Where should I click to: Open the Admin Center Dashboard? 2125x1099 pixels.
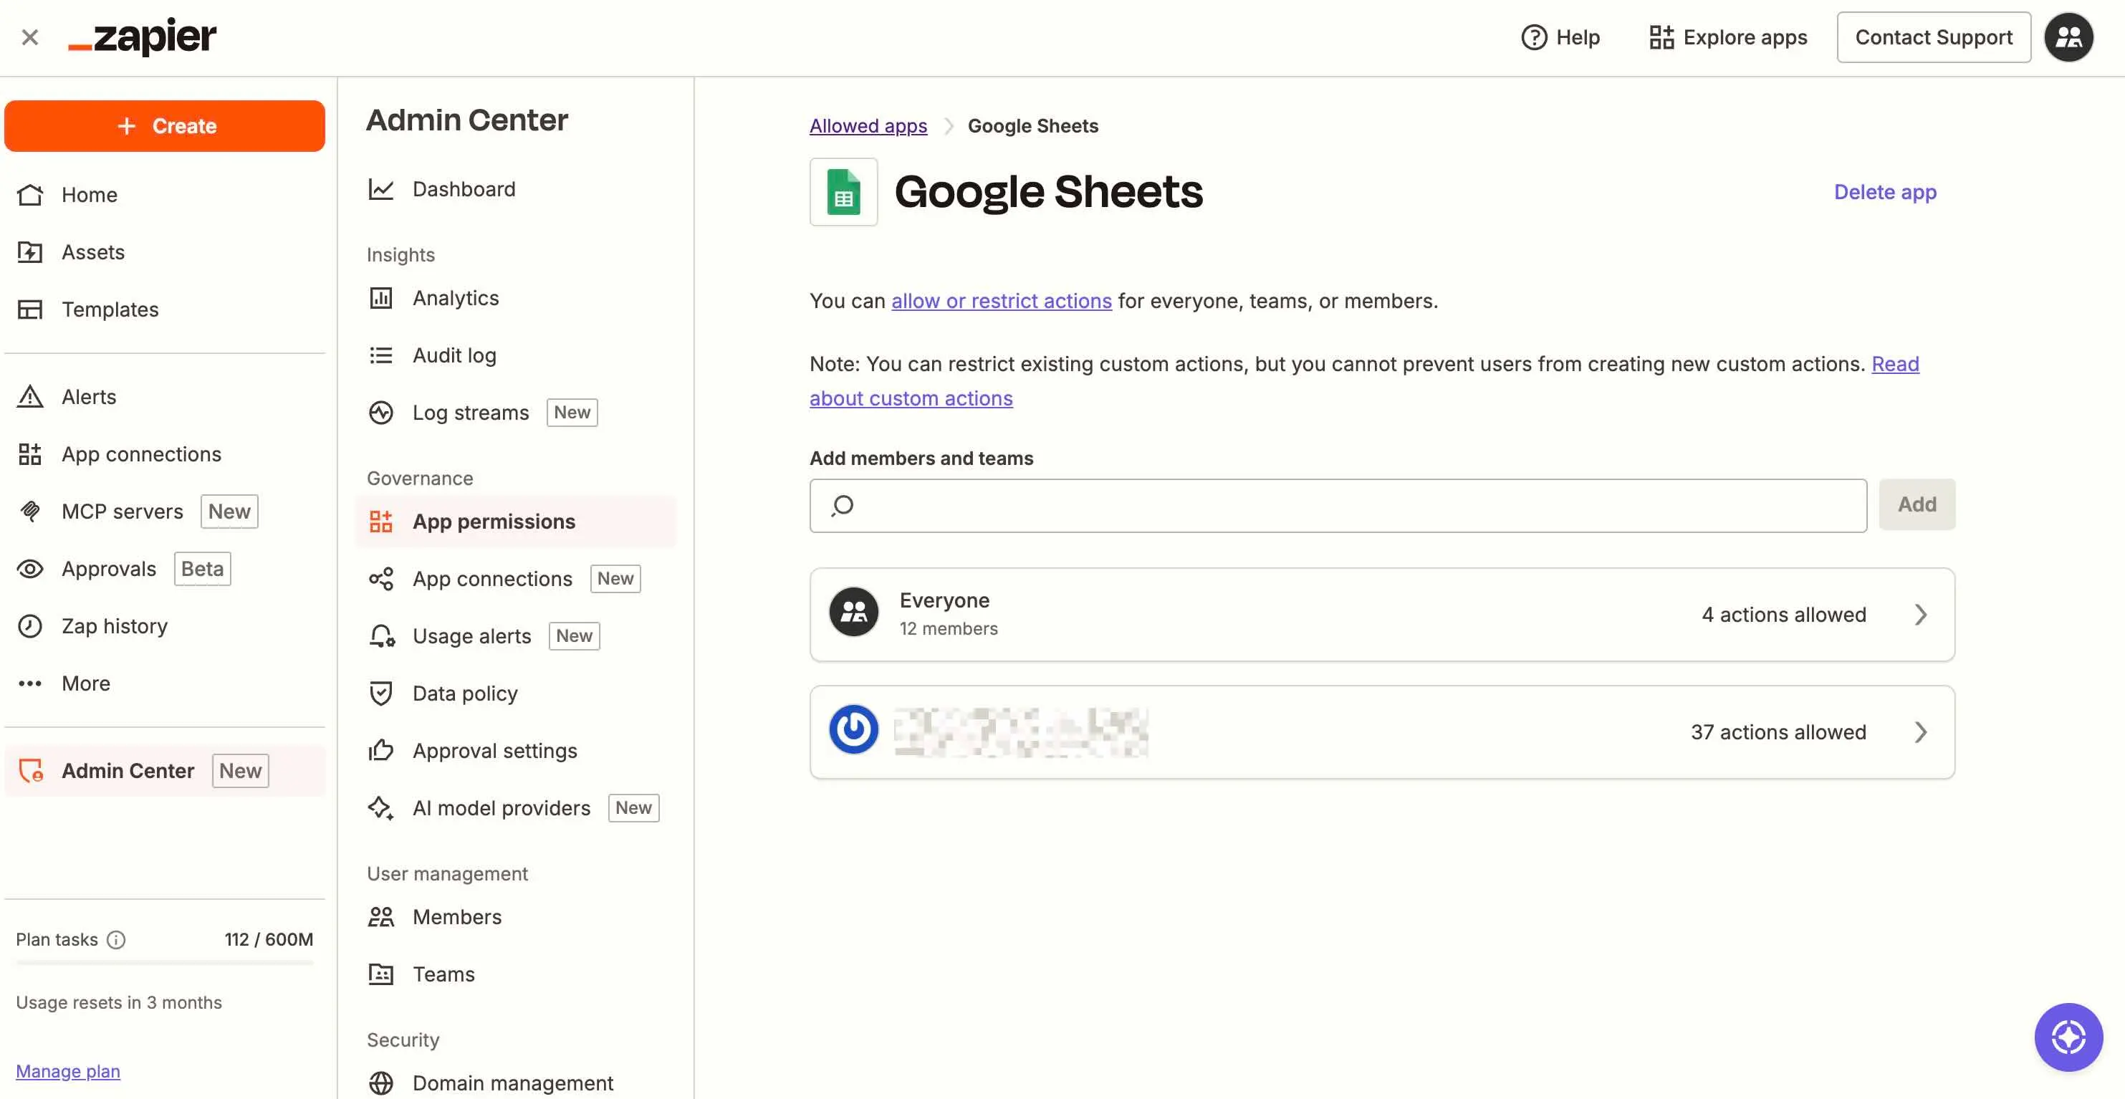tap(516, 190)
